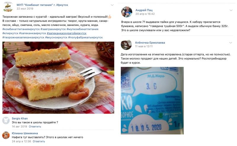The image size is (237, 146).
Task: Expand the Комбинат питания post options chevron
Action: pyautogui.click(x=112, y=5)
